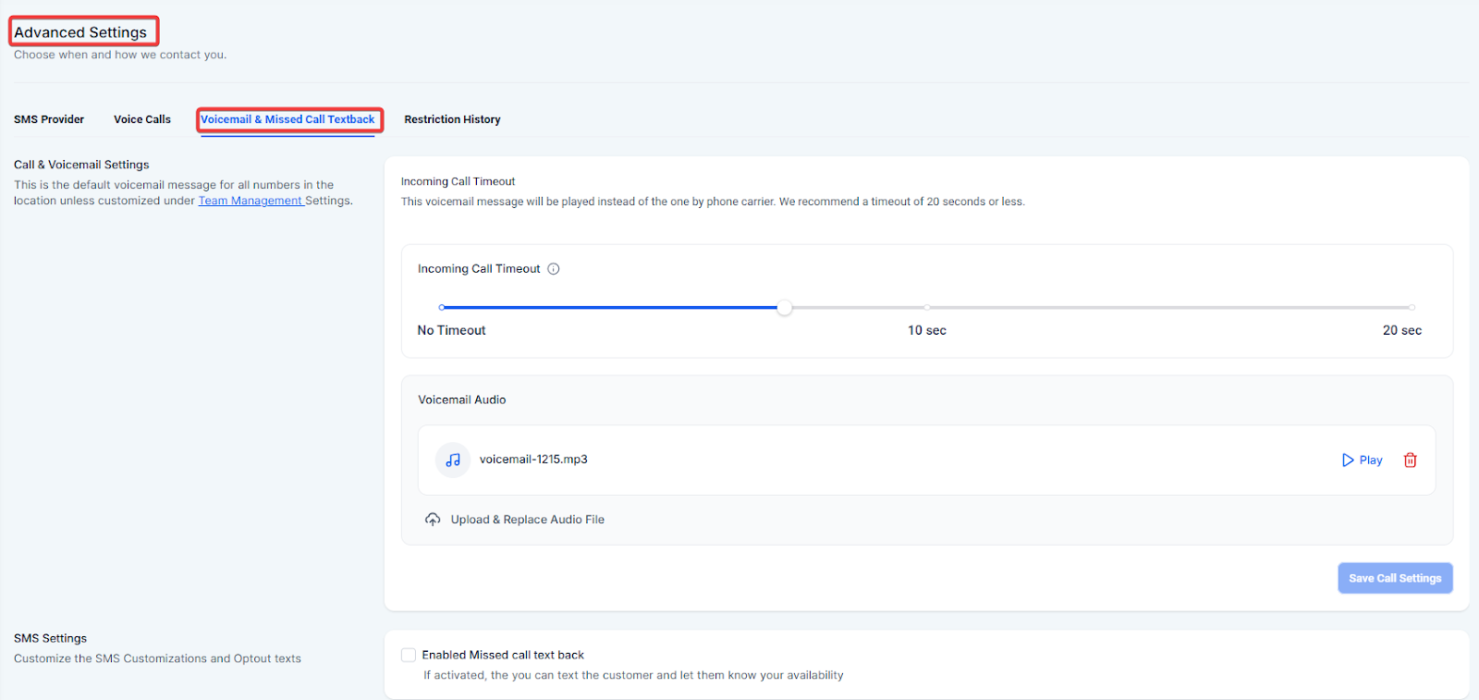Click the SMS Settings heading
This screenshot has height=700, width=1479.
coord(50,638)
